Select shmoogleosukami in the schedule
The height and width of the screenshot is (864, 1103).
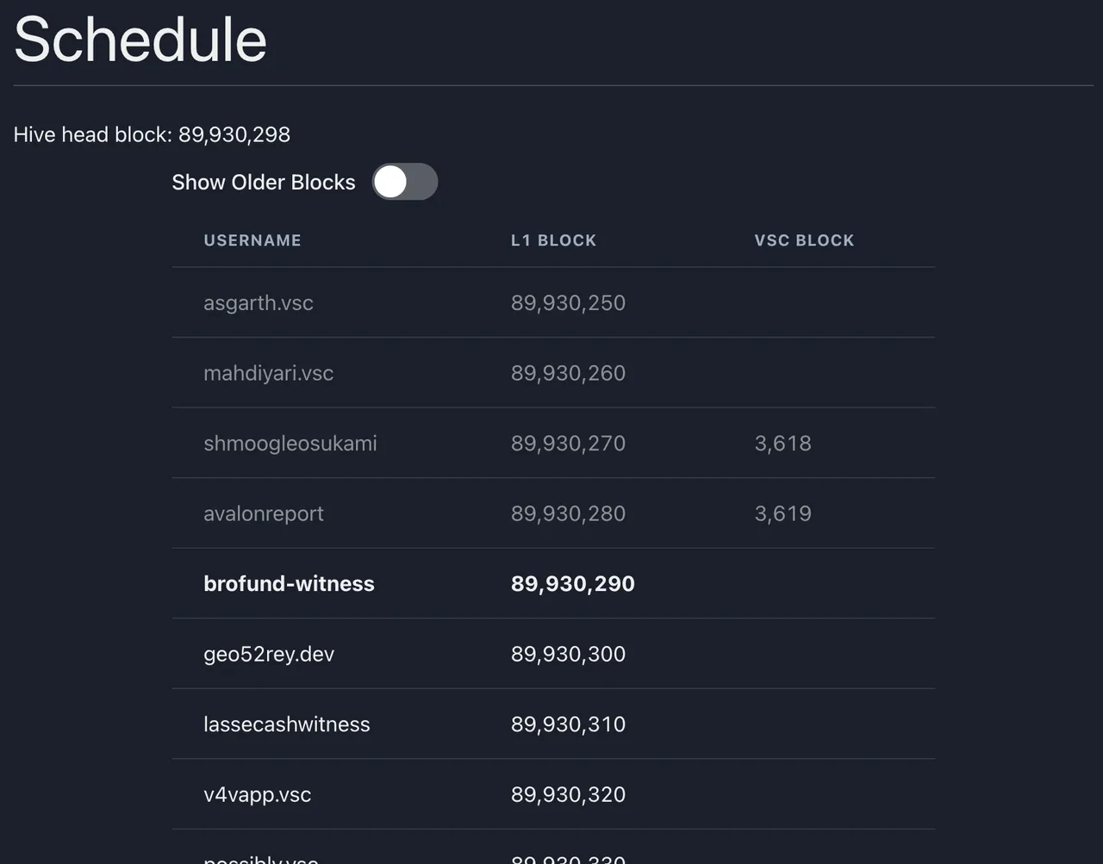coord(290,444)
